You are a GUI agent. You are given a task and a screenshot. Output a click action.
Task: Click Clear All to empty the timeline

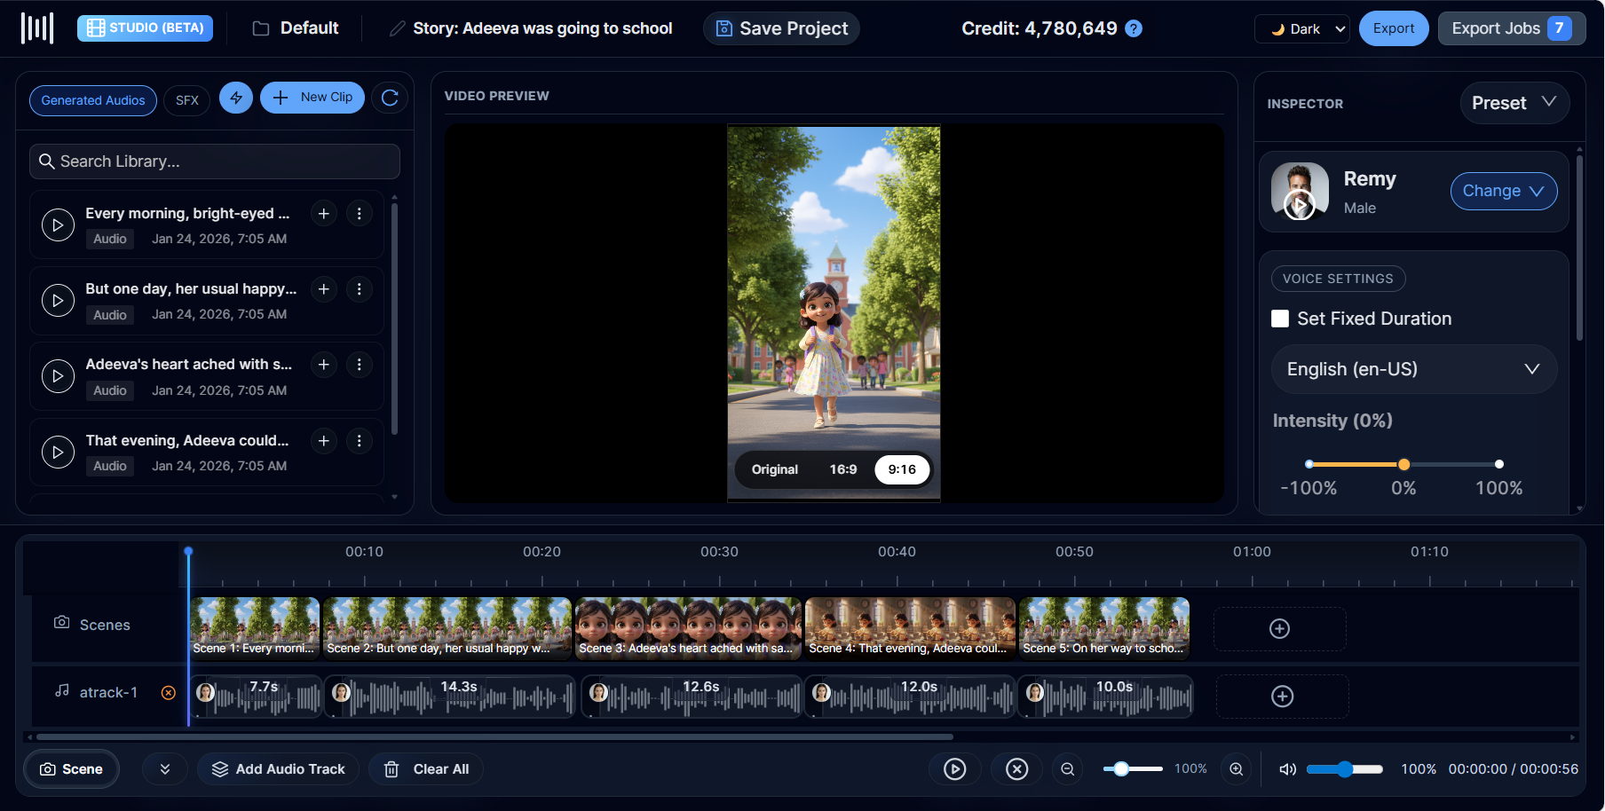click(x=426, y=769)
